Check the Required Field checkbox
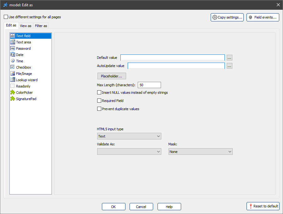The height and width of the screenshot is (214, 283). pyautogui.click(x=99, y=101)
